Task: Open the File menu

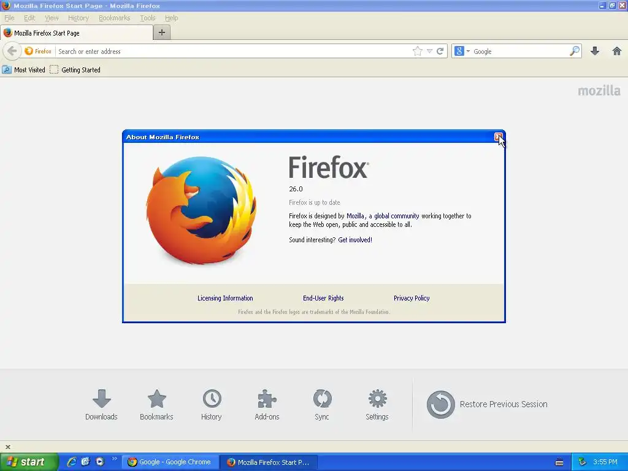Action: (x=9, y=18)
